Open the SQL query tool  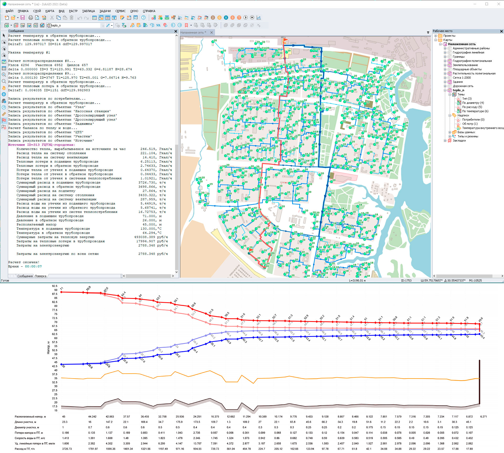pos(159,25)
